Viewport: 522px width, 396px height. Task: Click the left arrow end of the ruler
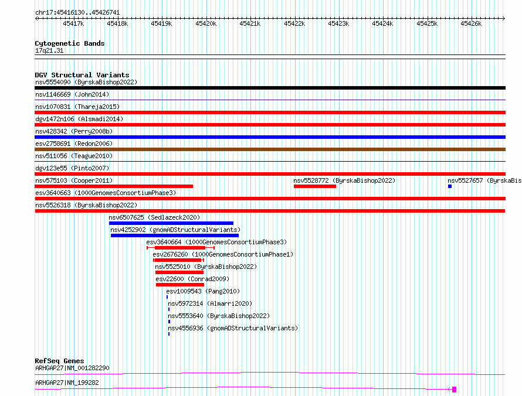pyautogui.click(x=36, y=18)
